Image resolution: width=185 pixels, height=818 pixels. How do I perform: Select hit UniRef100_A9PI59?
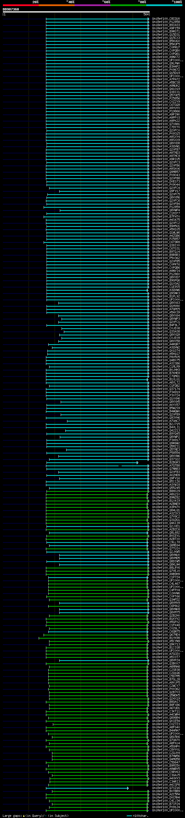(x=166, y=28)
